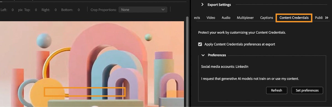This screenshot has height=107, width=332.
Task: Click the Left crop value
Action: click(x=13, y=10)
